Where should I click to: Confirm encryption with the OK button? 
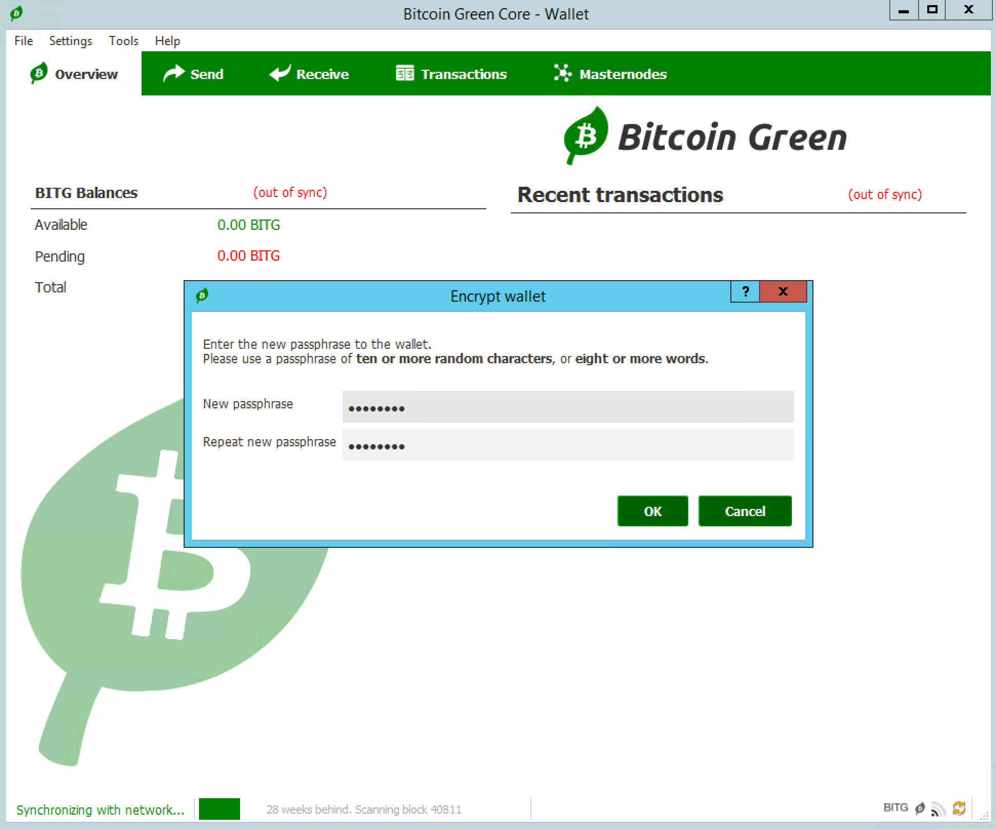[652, 511]
